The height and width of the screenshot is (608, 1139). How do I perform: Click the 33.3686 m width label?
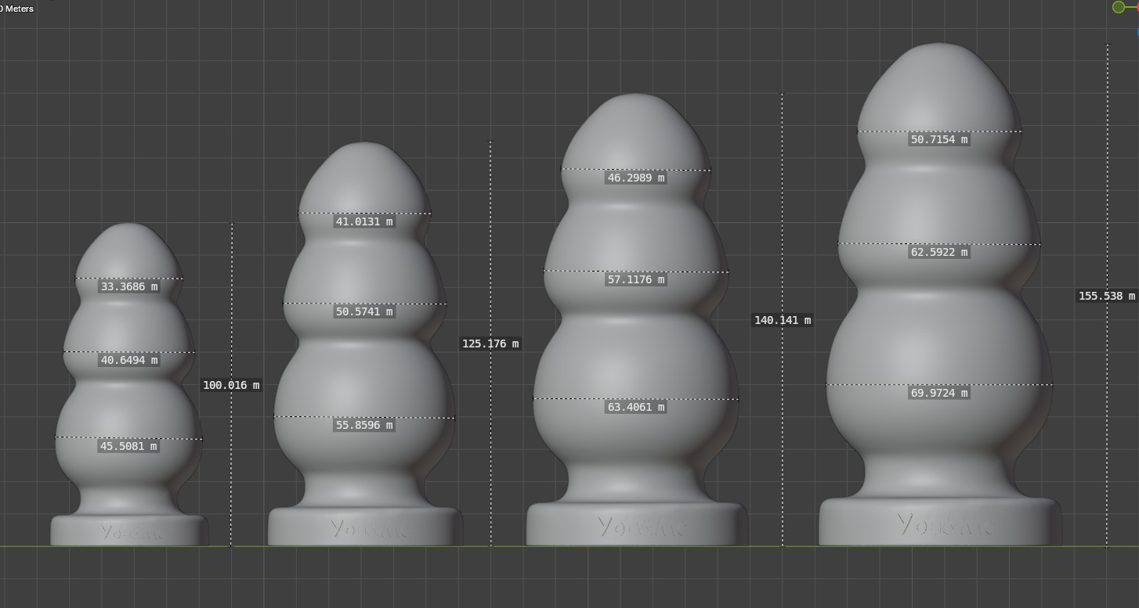(x=129, y=287)
